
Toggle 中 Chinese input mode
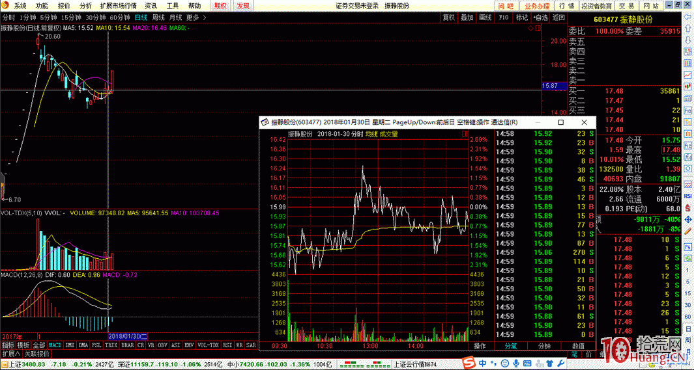point(482,363)
